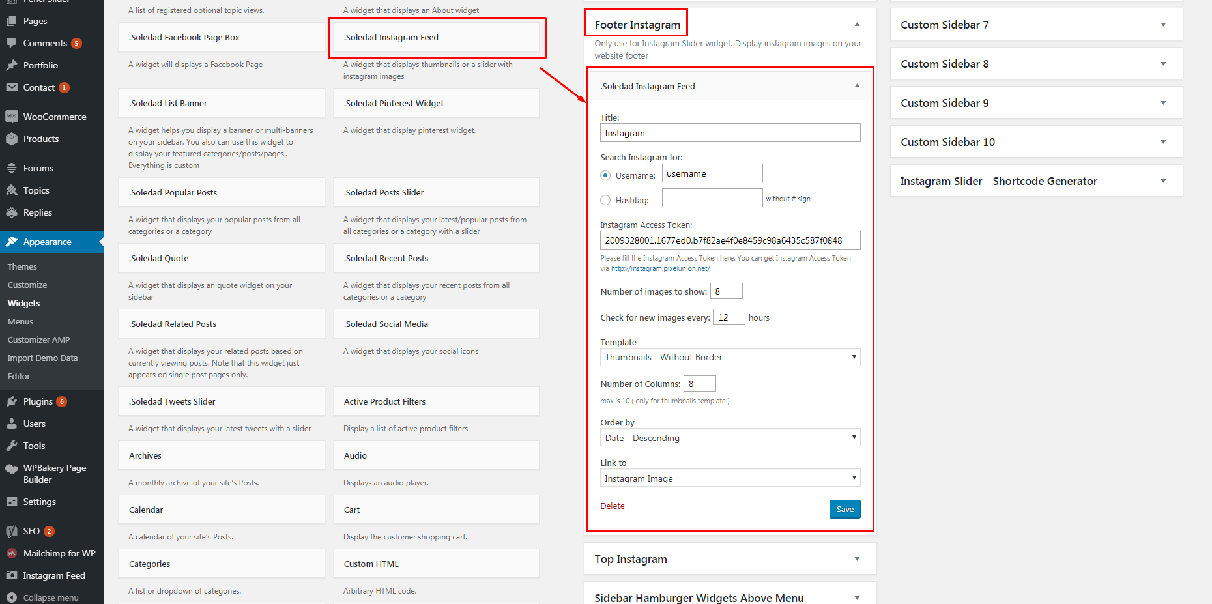Click the Replies icon in sidebar

(12, 212)
